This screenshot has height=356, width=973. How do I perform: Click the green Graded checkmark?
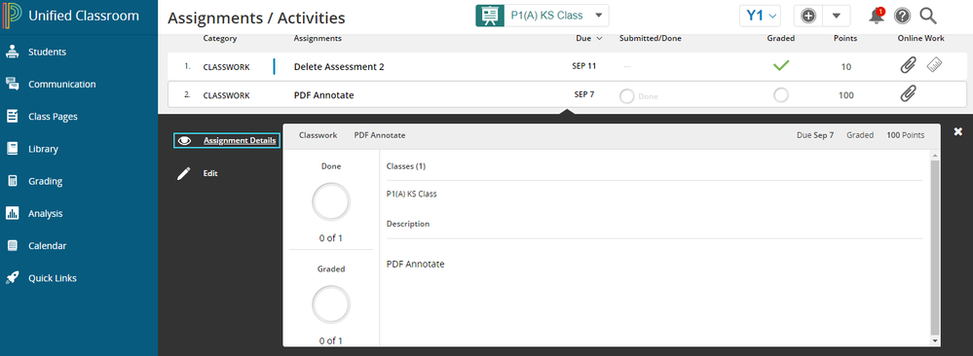(x=780, y=65)
